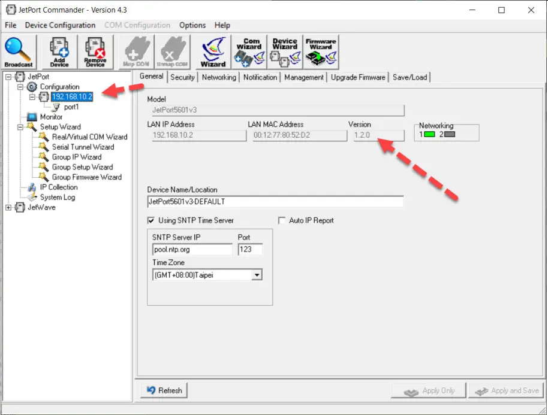Click inside the SNTP Server IP field

pos(192,249)
